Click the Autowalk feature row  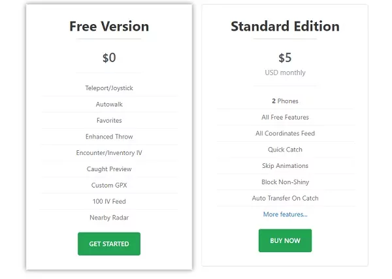(109, 105)
